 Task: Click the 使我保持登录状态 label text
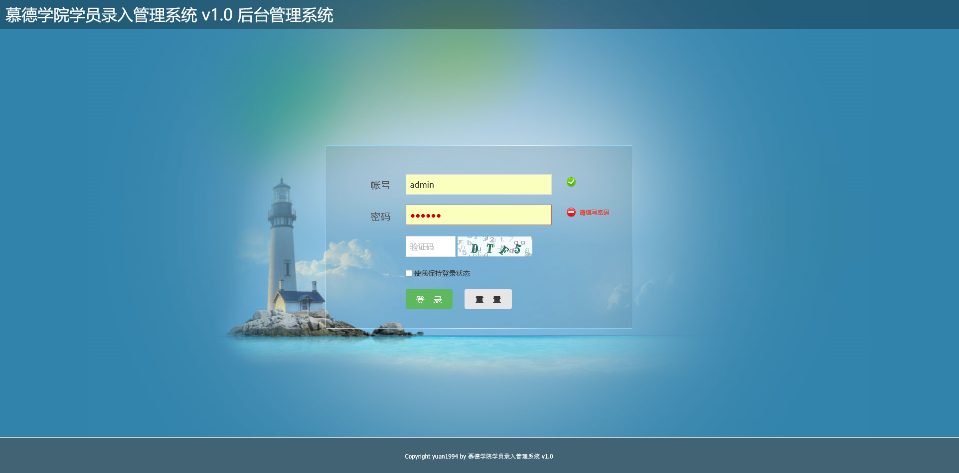point(442,273)
